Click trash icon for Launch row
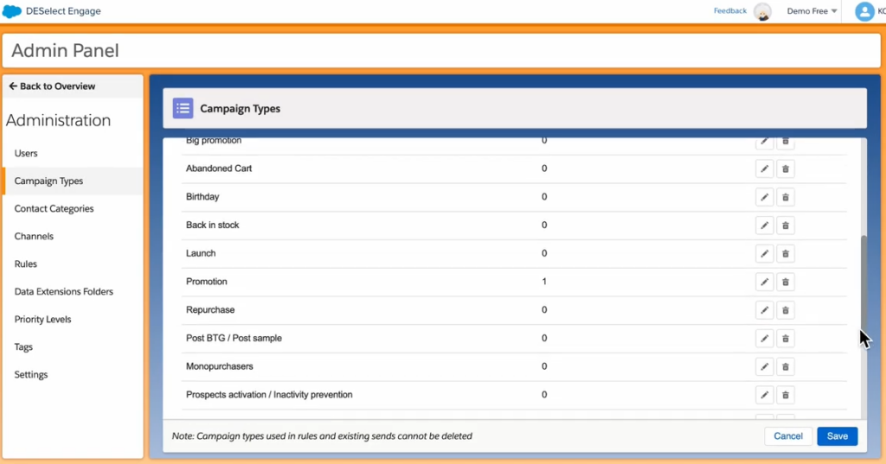Image resolution: width=886 pixels, height=464 pixels. point(786,254)
